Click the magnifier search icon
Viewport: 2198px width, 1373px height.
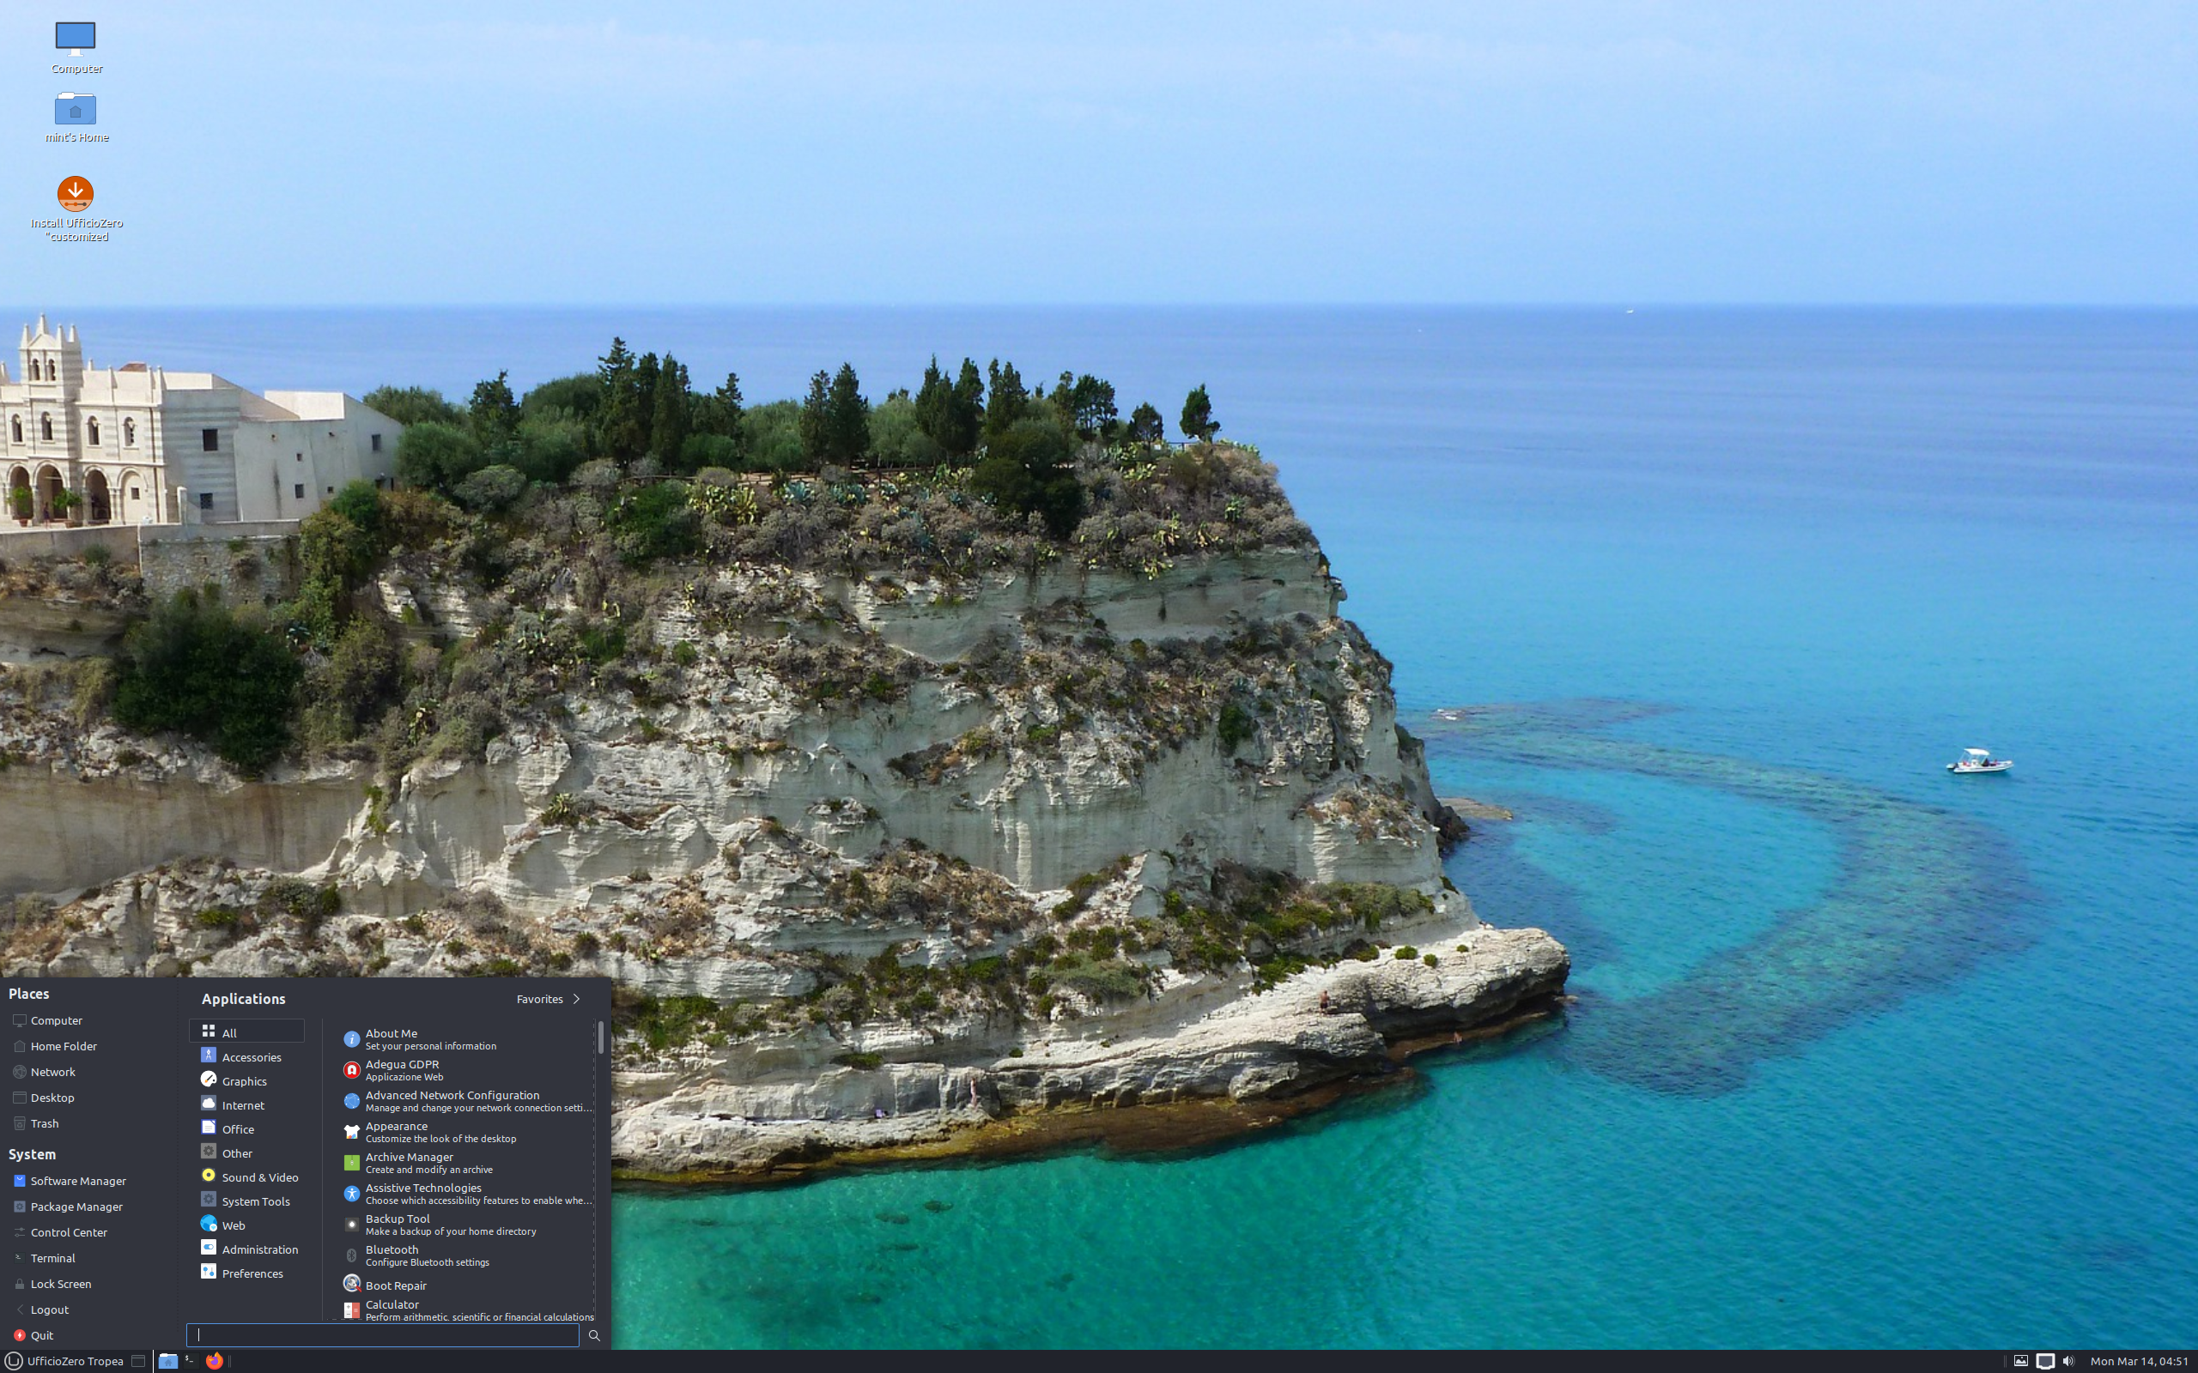click(594, 1335)
